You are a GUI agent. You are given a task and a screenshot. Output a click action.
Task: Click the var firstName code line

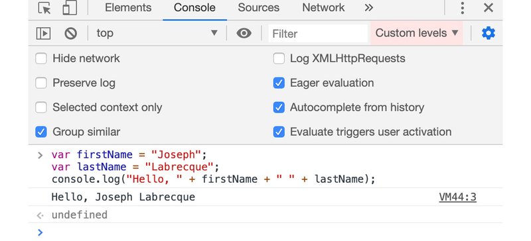pyautogui.click(x=129, y=155)
